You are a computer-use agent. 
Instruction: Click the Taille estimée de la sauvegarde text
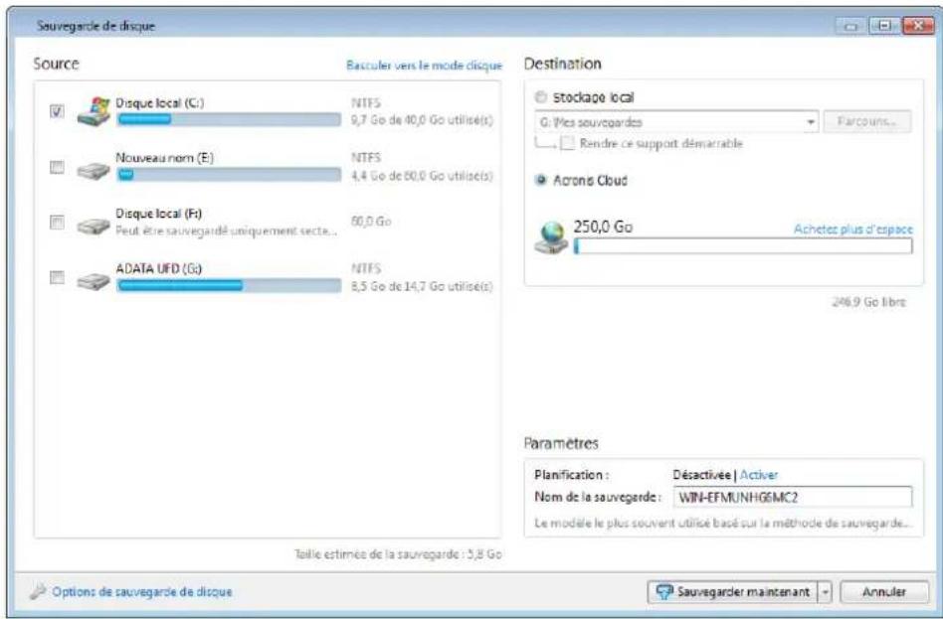tap(398, 554)
